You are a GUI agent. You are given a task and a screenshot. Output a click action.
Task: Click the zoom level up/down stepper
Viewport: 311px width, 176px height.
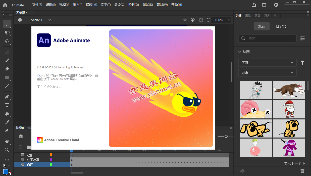208,20
